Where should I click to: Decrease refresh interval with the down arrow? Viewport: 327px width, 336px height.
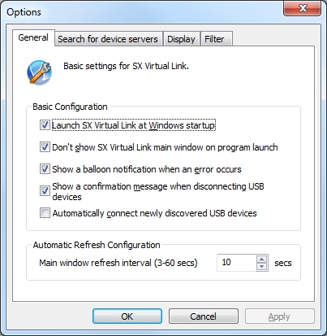[x=261, y=267]
